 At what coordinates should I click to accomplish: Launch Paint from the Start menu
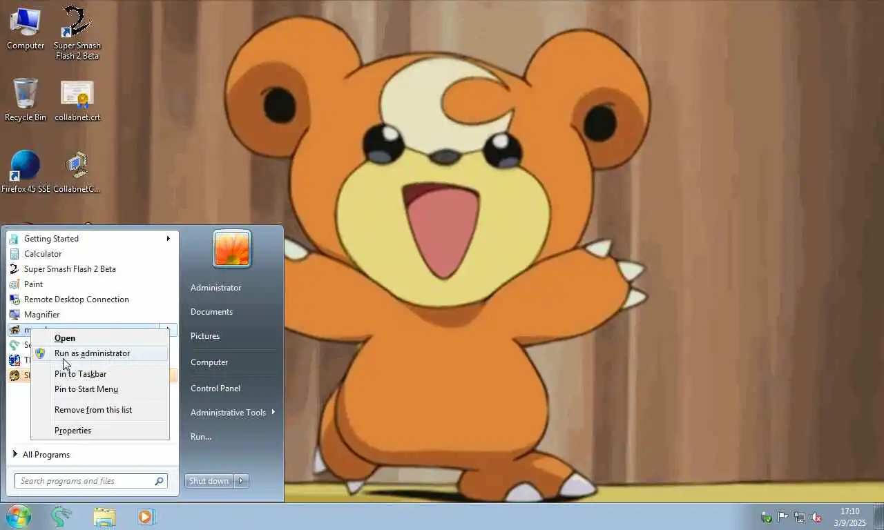pos(93,284)
